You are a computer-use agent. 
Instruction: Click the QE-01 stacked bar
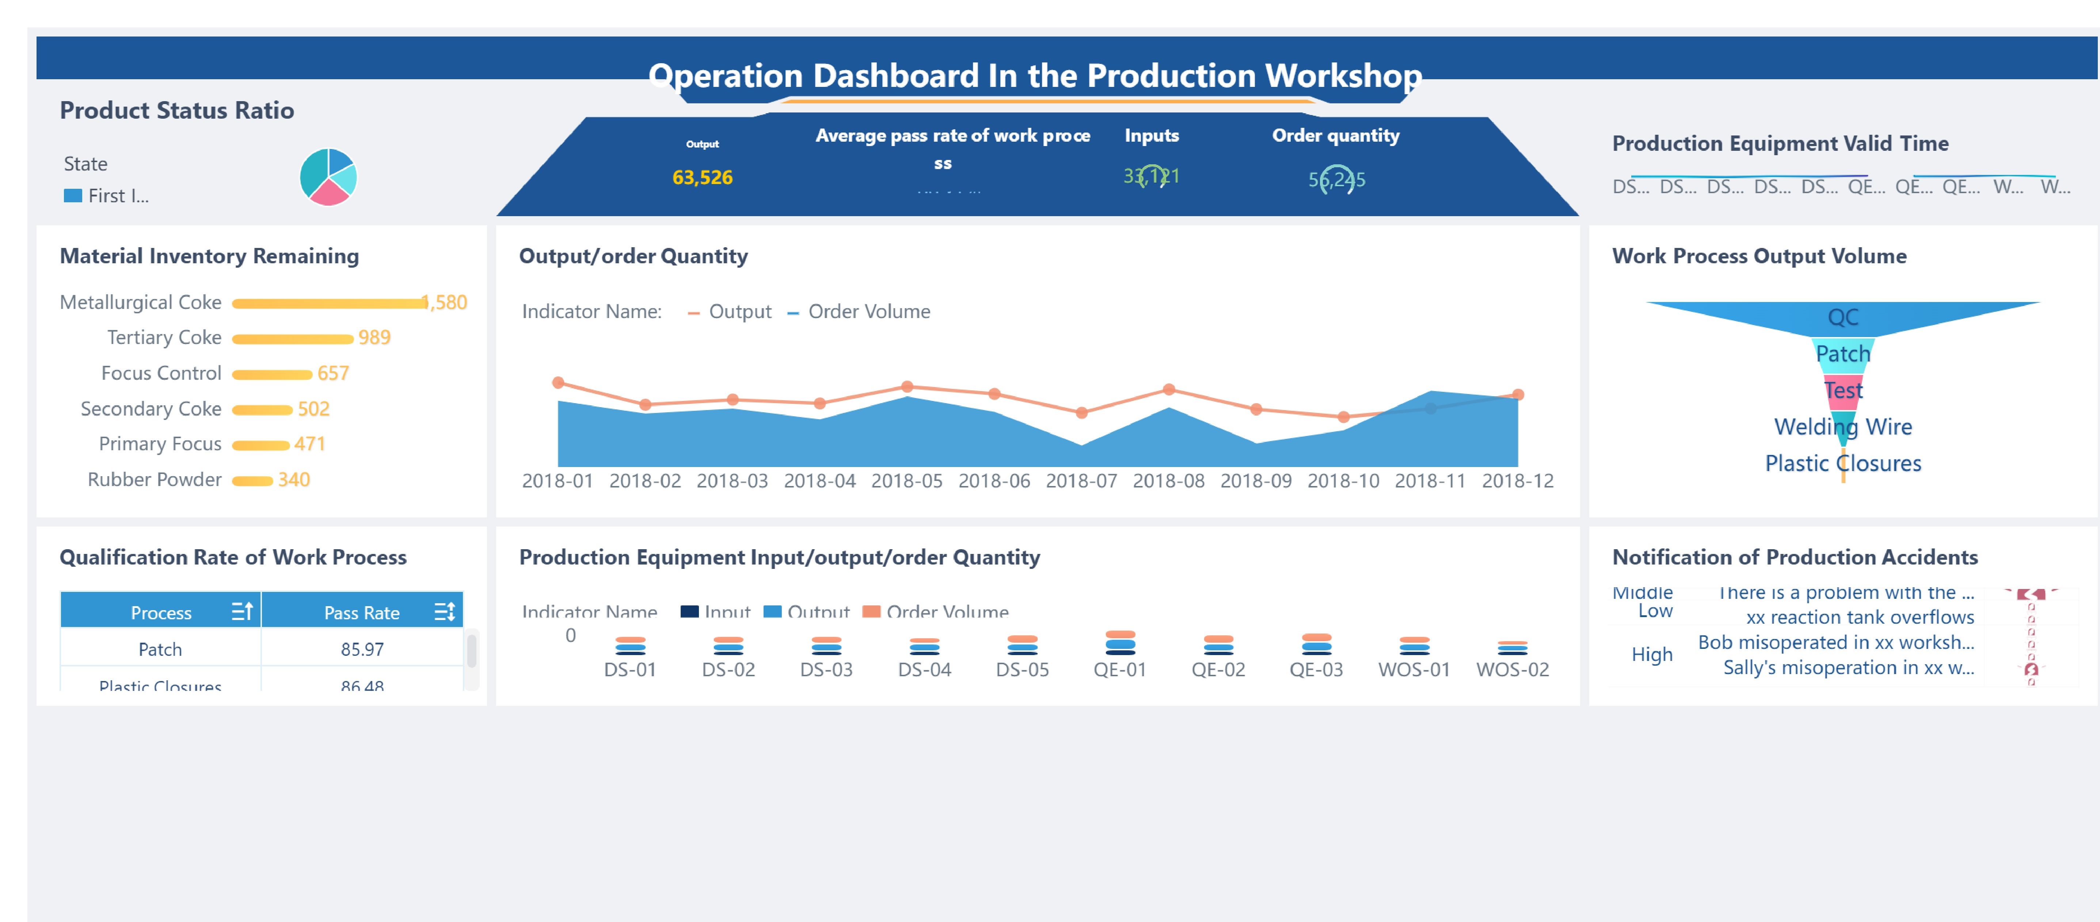pos(1120,643)
